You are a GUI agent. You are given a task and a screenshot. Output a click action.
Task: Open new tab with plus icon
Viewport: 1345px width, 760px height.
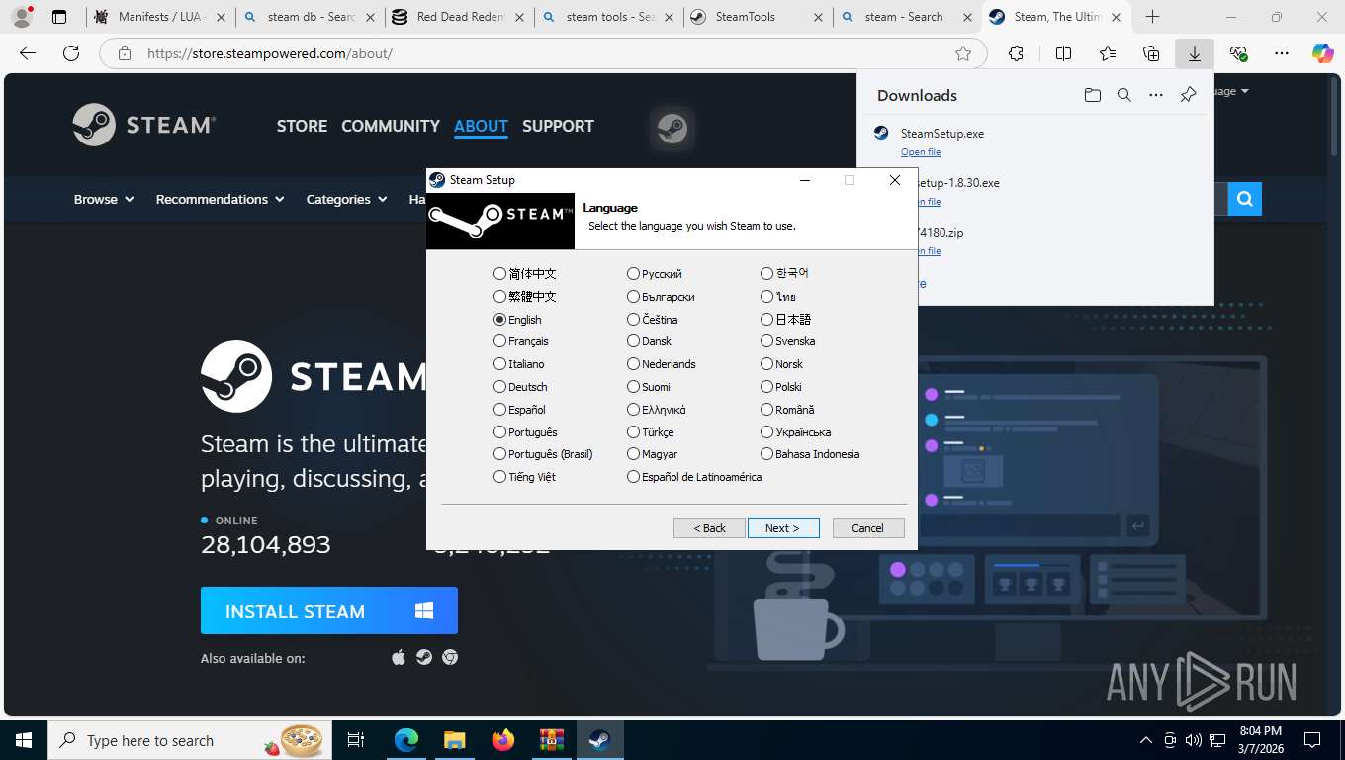click(x=1153, y=17)
